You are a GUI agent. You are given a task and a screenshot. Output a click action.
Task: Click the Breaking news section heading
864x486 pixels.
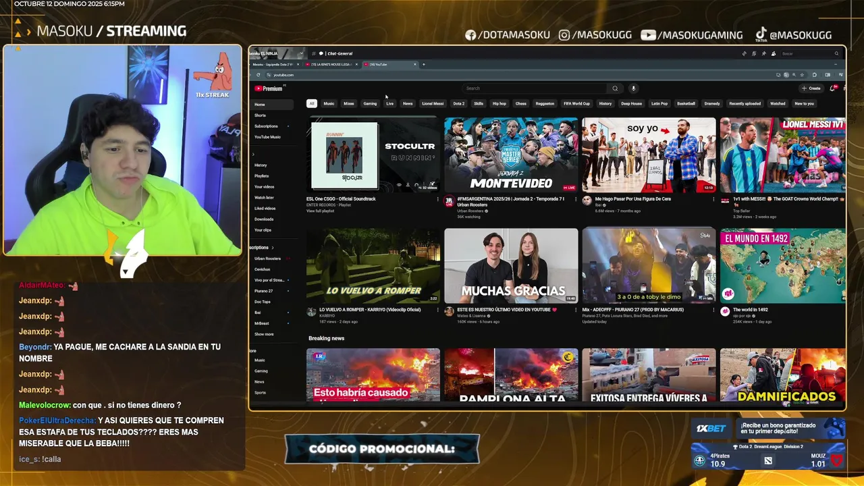click(326, 338)
